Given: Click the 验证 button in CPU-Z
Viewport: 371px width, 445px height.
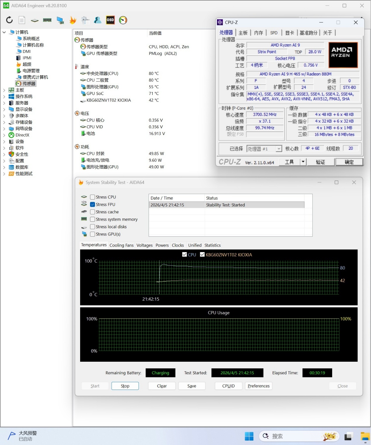Looking at the screenshot, I should 320,162.
